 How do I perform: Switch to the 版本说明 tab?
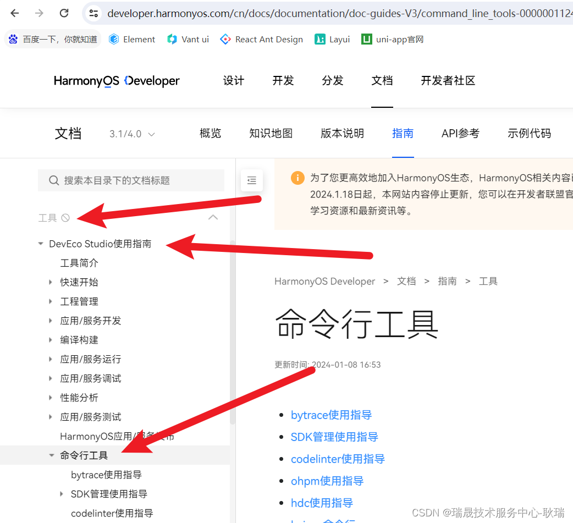click(343, 134)
